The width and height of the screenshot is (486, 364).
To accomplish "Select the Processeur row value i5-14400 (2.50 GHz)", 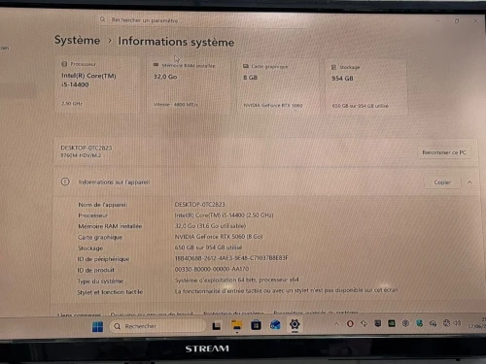I will tap(224, 215).
